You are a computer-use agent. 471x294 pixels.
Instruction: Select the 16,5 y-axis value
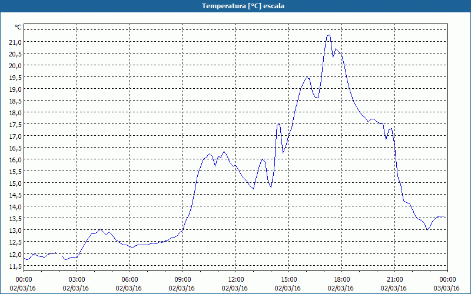click(15, 148)
